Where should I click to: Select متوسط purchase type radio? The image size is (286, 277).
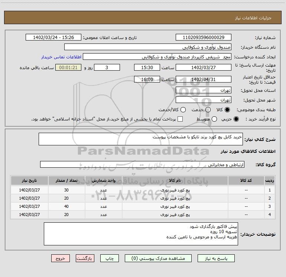[214, 119]
